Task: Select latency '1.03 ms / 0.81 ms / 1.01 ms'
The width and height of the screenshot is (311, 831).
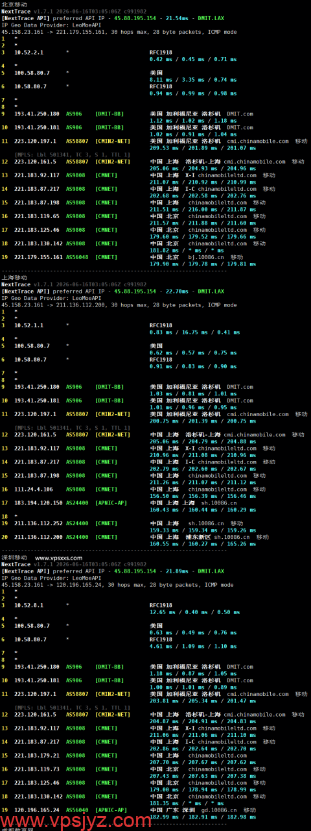Action: [192, 393]
